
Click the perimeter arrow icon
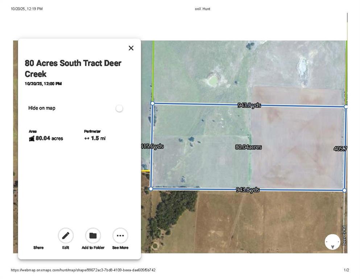point(87,138)
